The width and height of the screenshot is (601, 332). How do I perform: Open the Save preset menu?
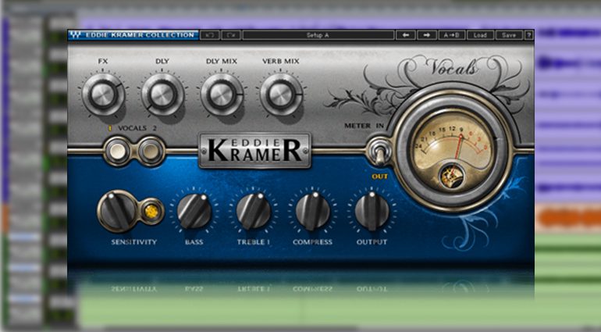[509, 35]
